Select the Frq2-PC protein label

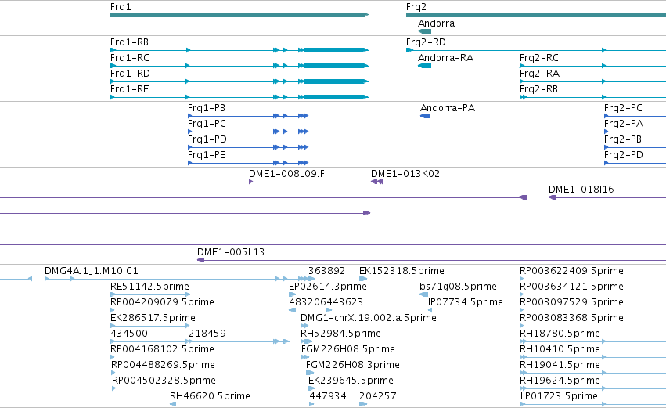click(x=623, y=108)
